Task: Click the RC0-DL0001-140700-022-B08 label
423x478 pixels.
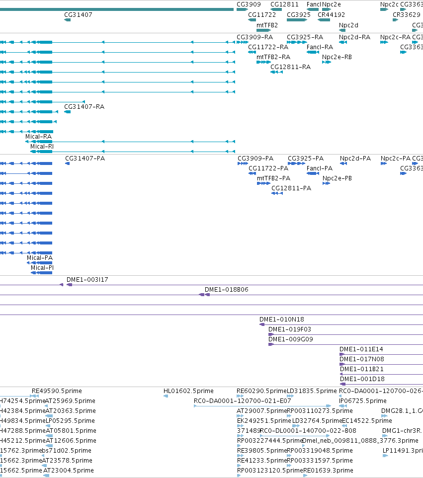Action: point(308,431)
